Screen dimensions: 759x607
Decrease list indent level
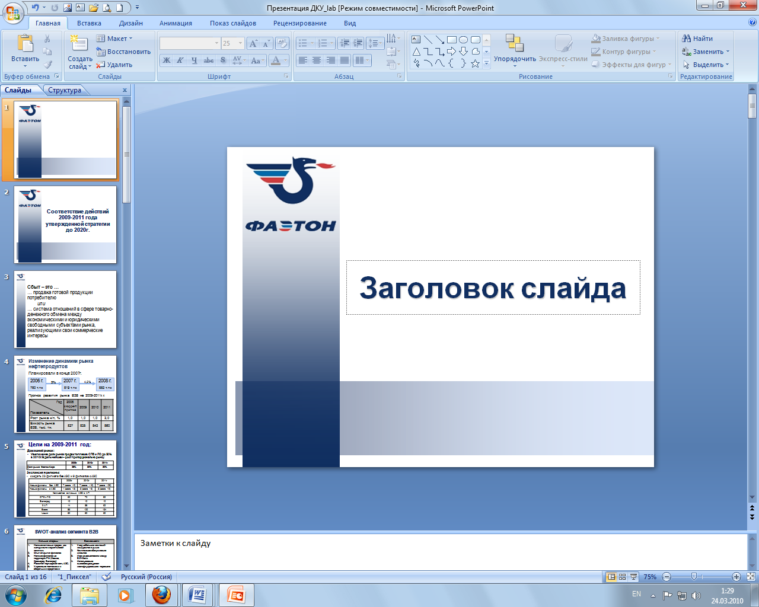coord(345,43)
